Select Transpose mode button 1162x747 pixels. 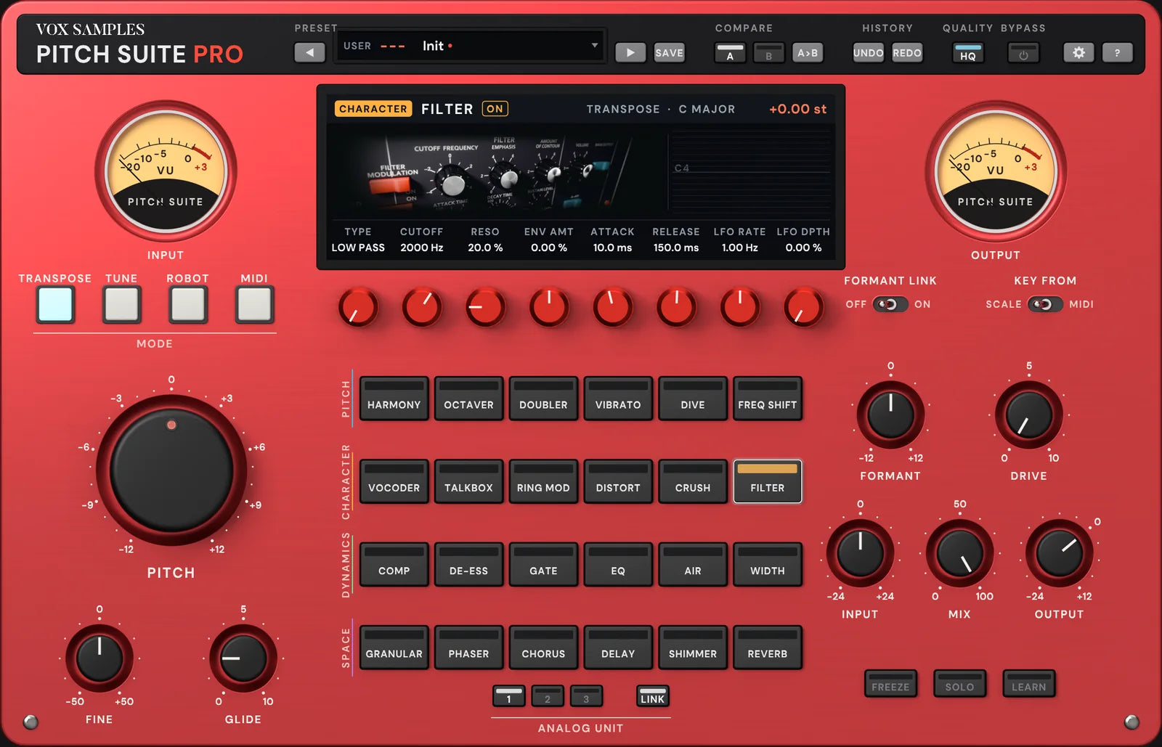pyautogui.click(x=56, y=304)
